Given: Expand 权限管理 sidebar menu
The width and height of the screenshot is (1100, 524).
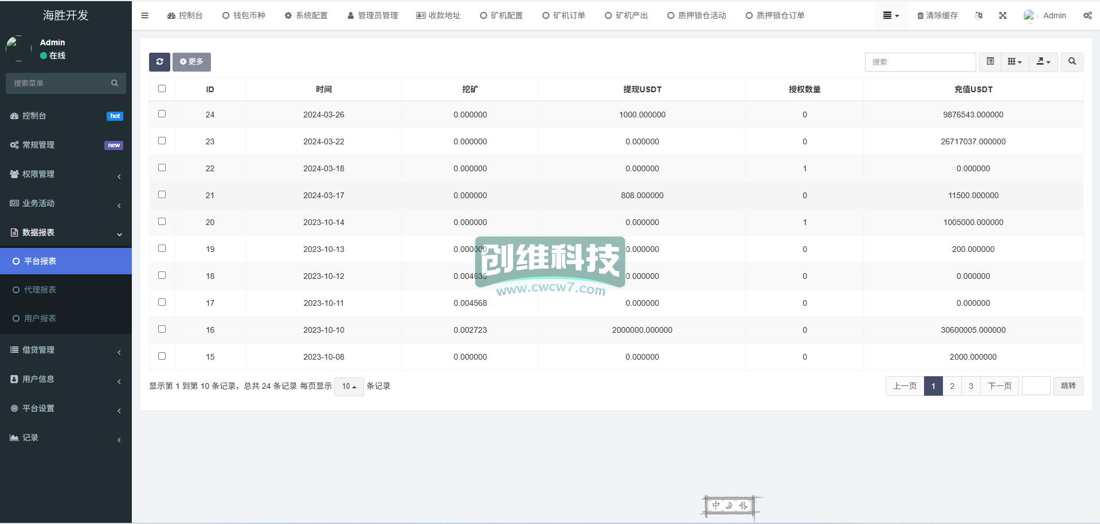Looking at the screenshot, I should [x=66, y=174].
